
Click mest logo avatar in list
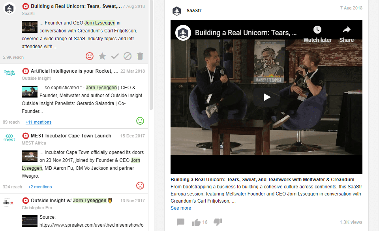coord(9,137)
